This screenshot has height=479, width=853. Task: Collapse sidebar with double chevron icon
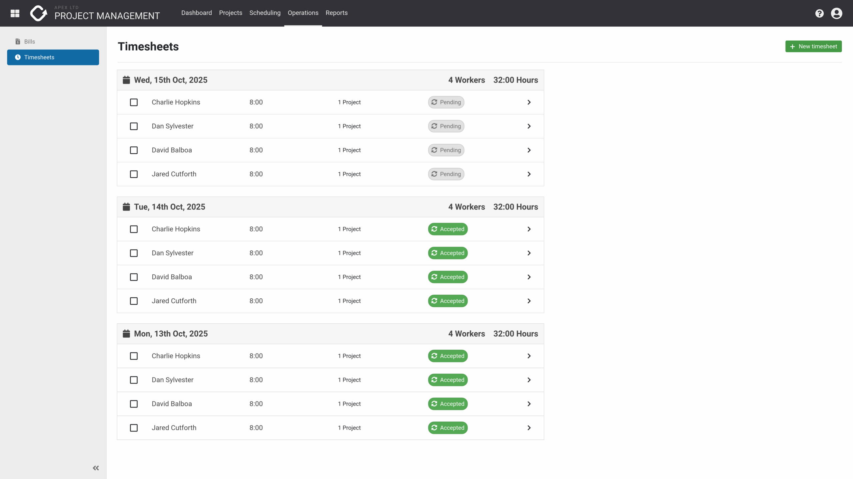point(96,468)
